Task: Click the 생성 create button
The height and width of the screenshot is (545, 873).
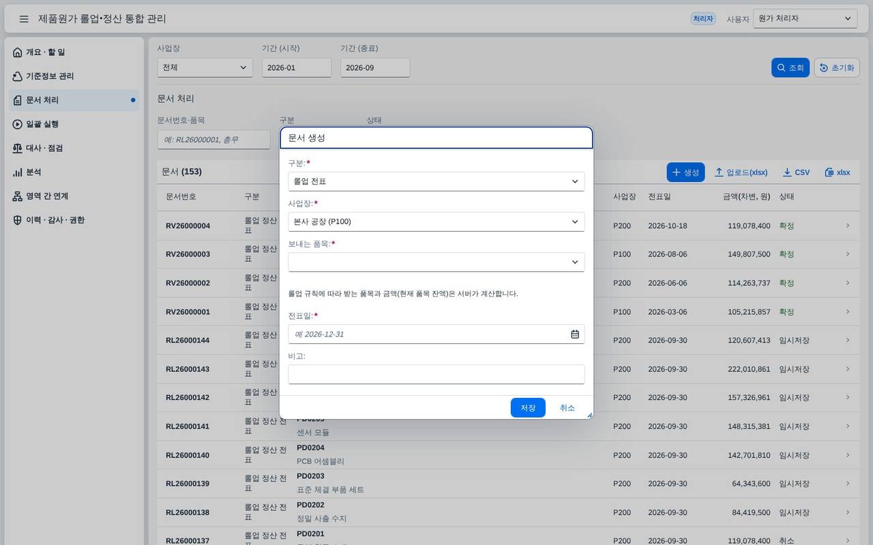Action: [686, 172]
